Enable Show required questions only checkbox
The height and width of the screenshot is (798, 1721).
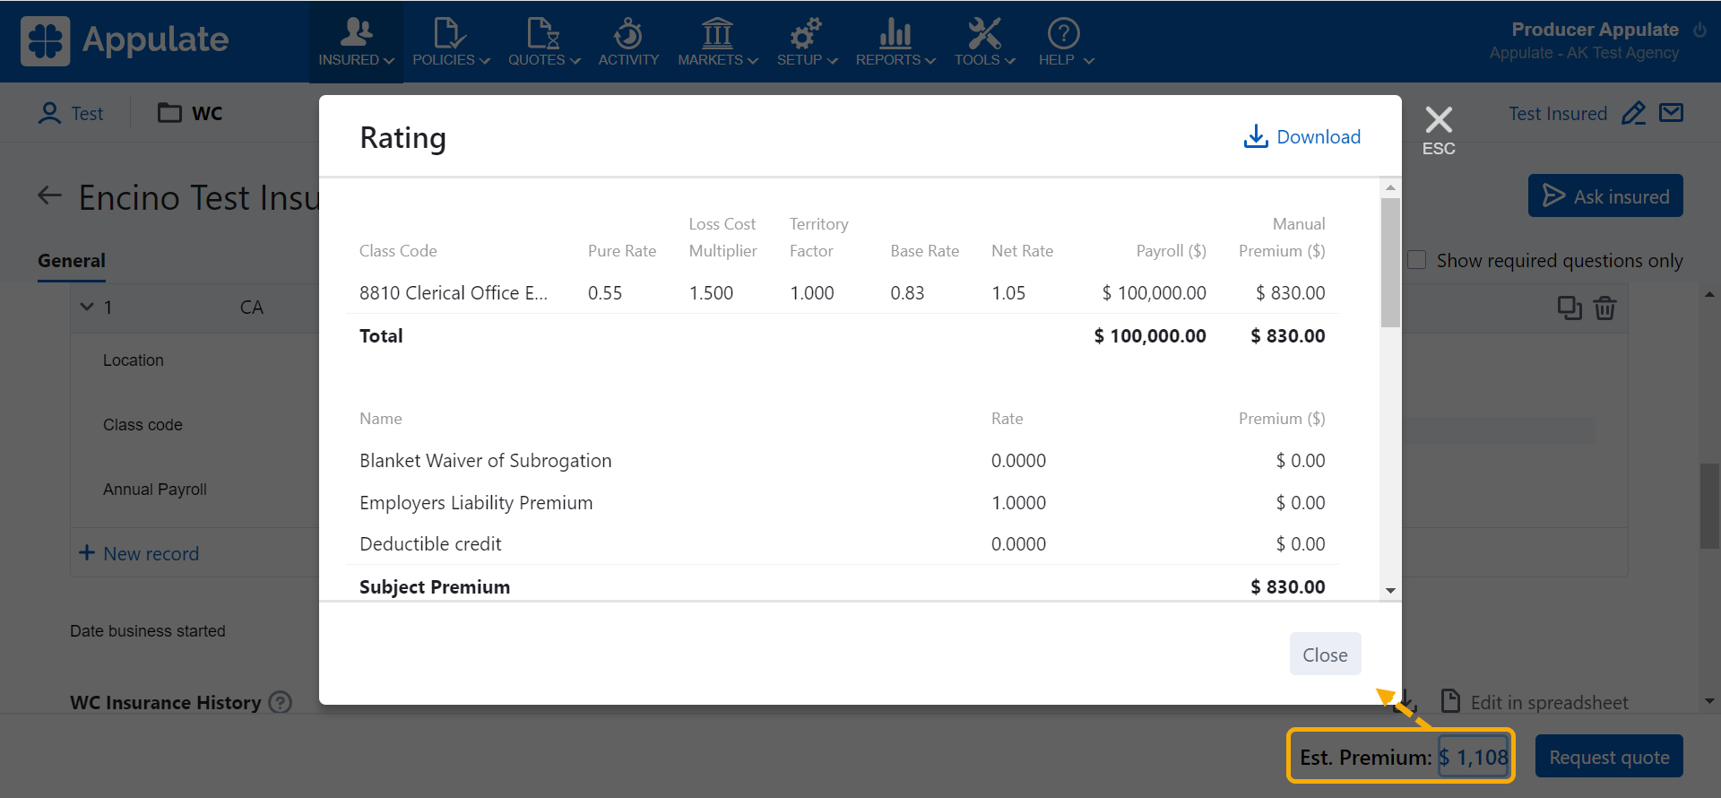pyautogui.click(x=1417, y=260)
